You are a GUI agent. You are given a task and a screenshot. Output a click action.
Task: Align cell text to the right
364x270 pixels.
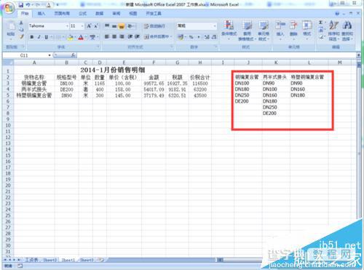122,36
